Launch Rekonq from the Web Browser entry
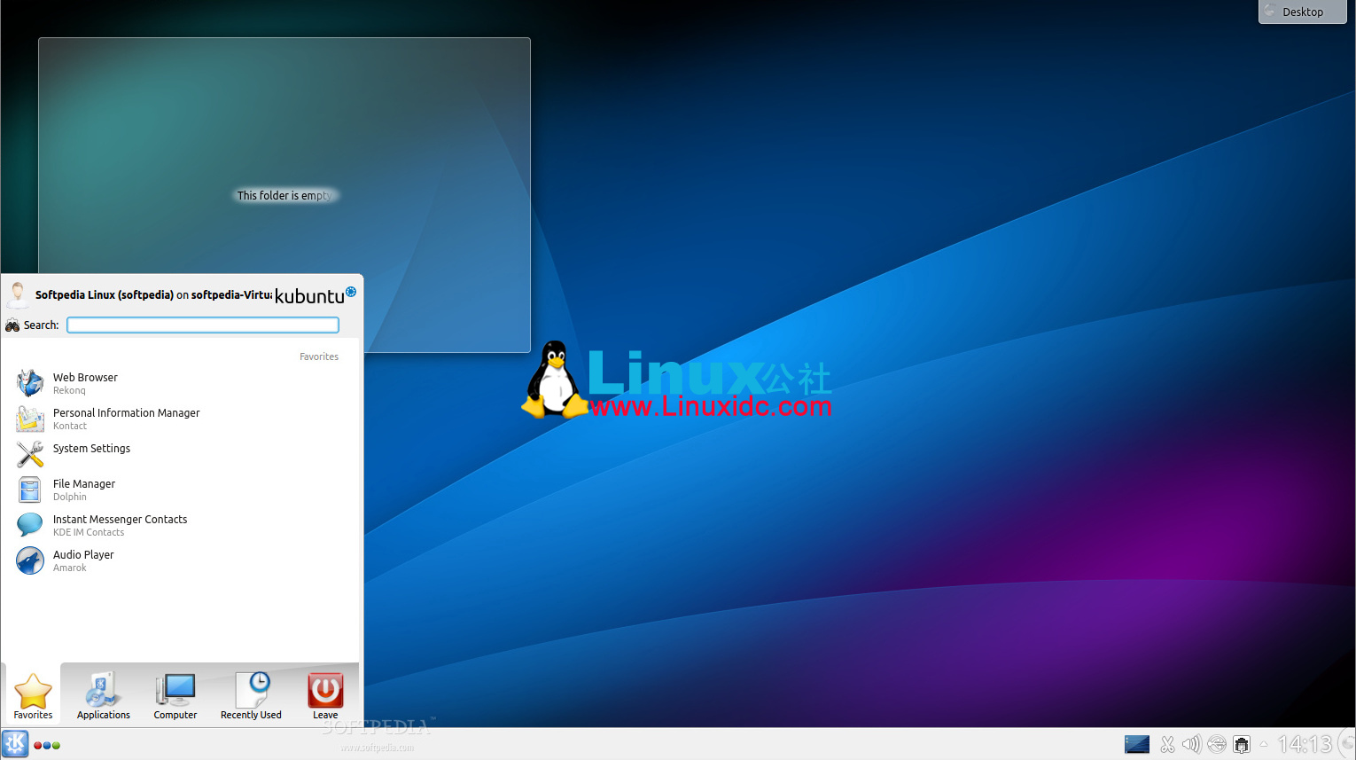 coord(85,377)
